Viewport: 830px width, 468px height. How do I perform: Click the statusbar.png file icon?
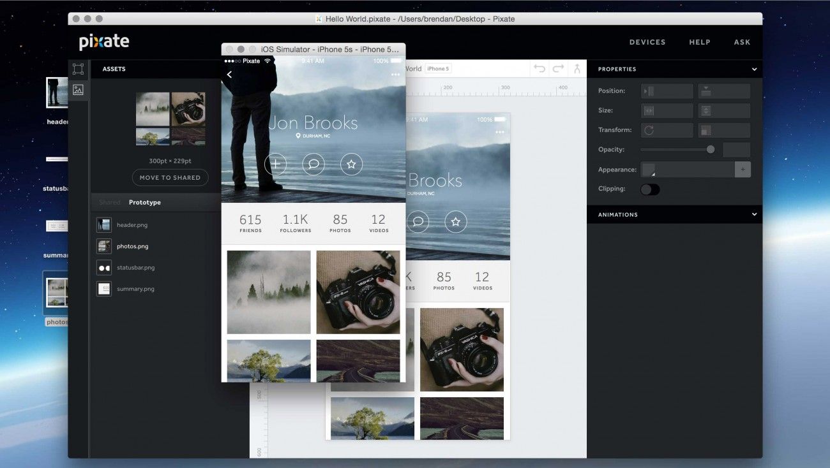(104, 268)
